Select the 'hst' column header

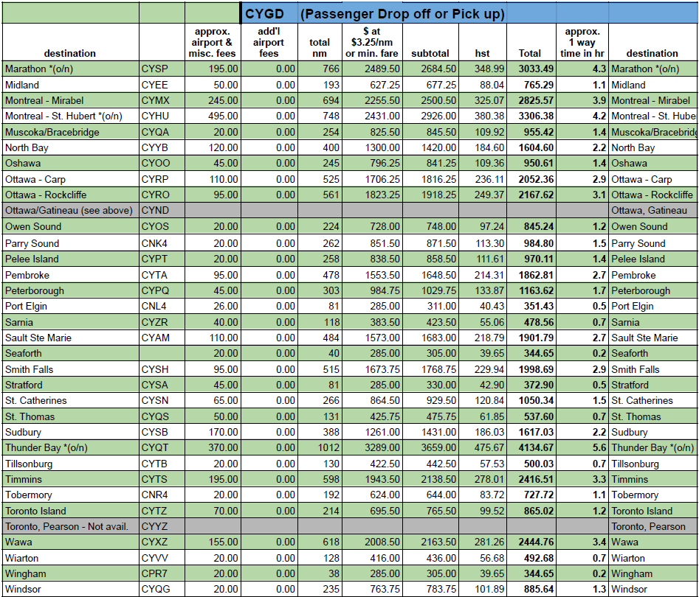[x=482, y=53]
